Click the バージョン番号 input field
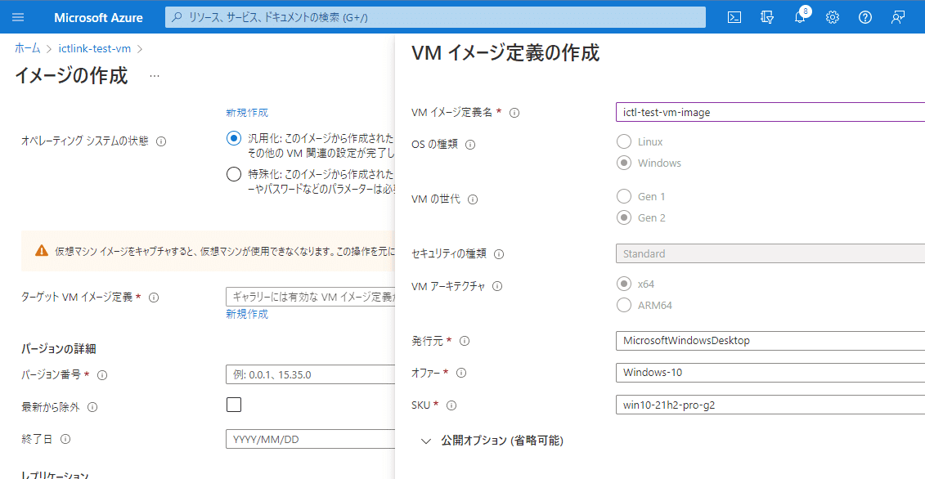The image size is (925, 479). 310,374
